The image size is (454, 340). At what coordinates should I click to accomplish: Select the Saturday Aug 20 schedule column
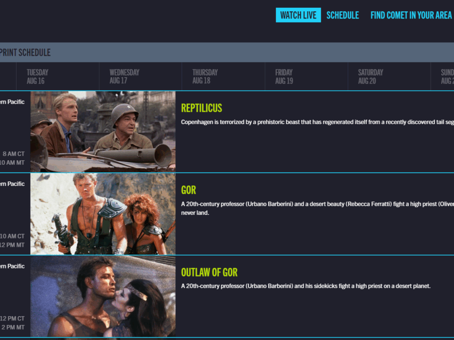point(389,76)
